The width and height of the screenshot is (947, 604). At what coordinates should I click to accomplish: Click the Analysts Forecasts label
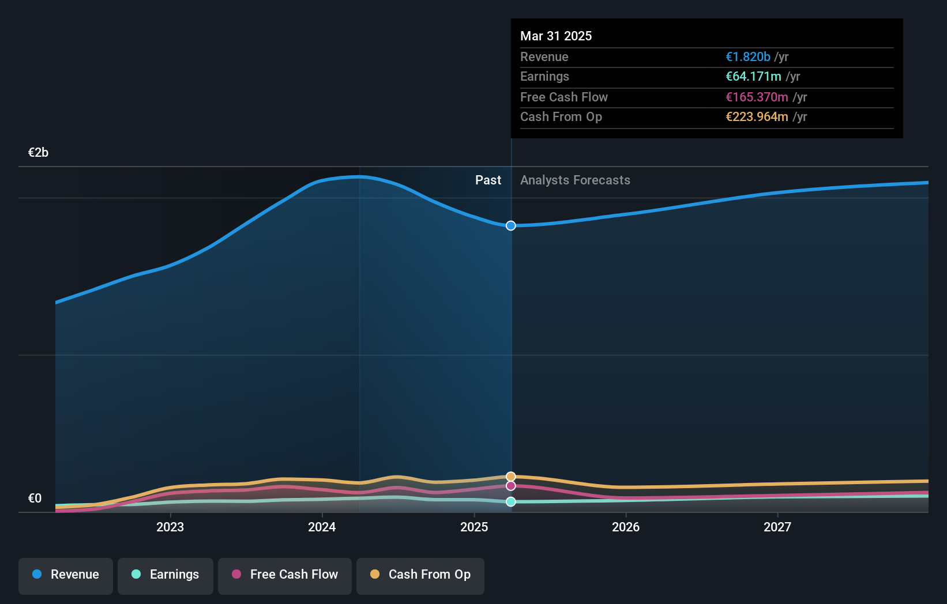(575, 180)
